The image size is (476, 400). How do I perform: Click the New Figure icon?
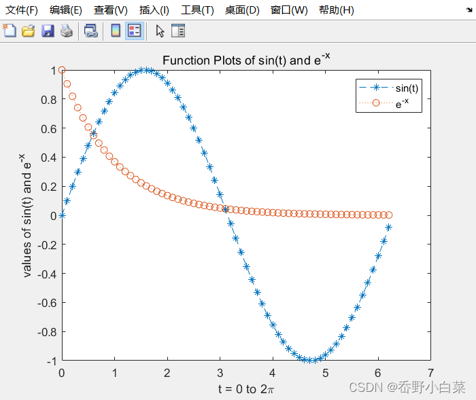10,31
